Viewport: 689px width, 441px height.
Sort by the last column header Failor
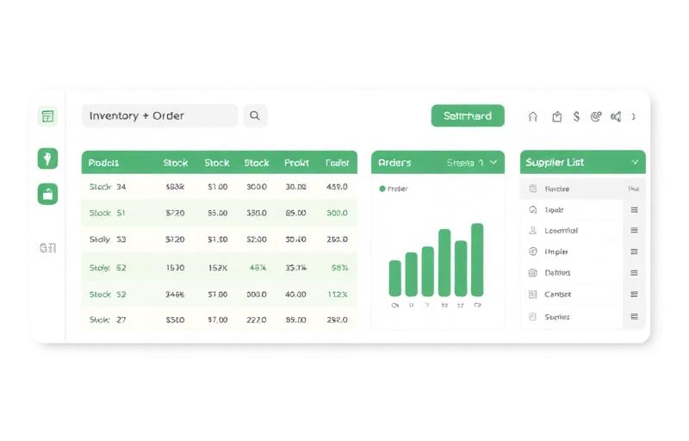(x=338, y=163)
